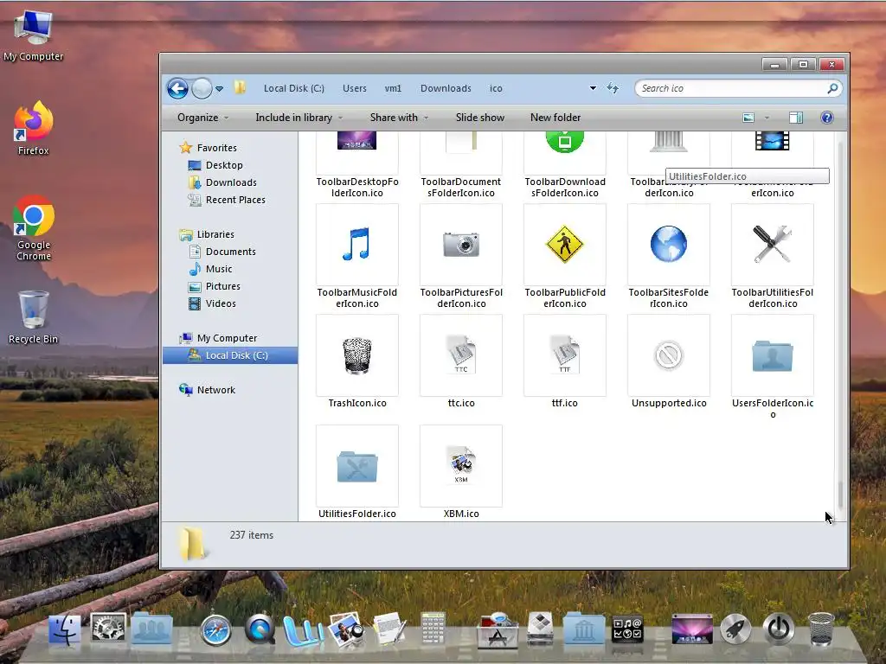Open the QuickTime icon in dock

(260, 629)
